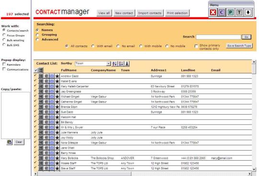
Task: Click the star icon for Steve Staff
Action: coord(57,168)
